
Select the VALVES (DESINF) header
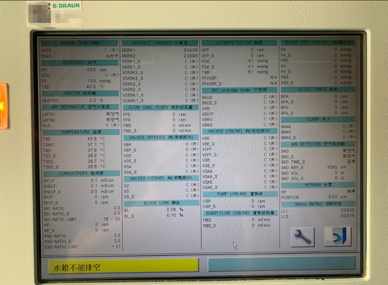pyautogui.click(x=162, y=178)
